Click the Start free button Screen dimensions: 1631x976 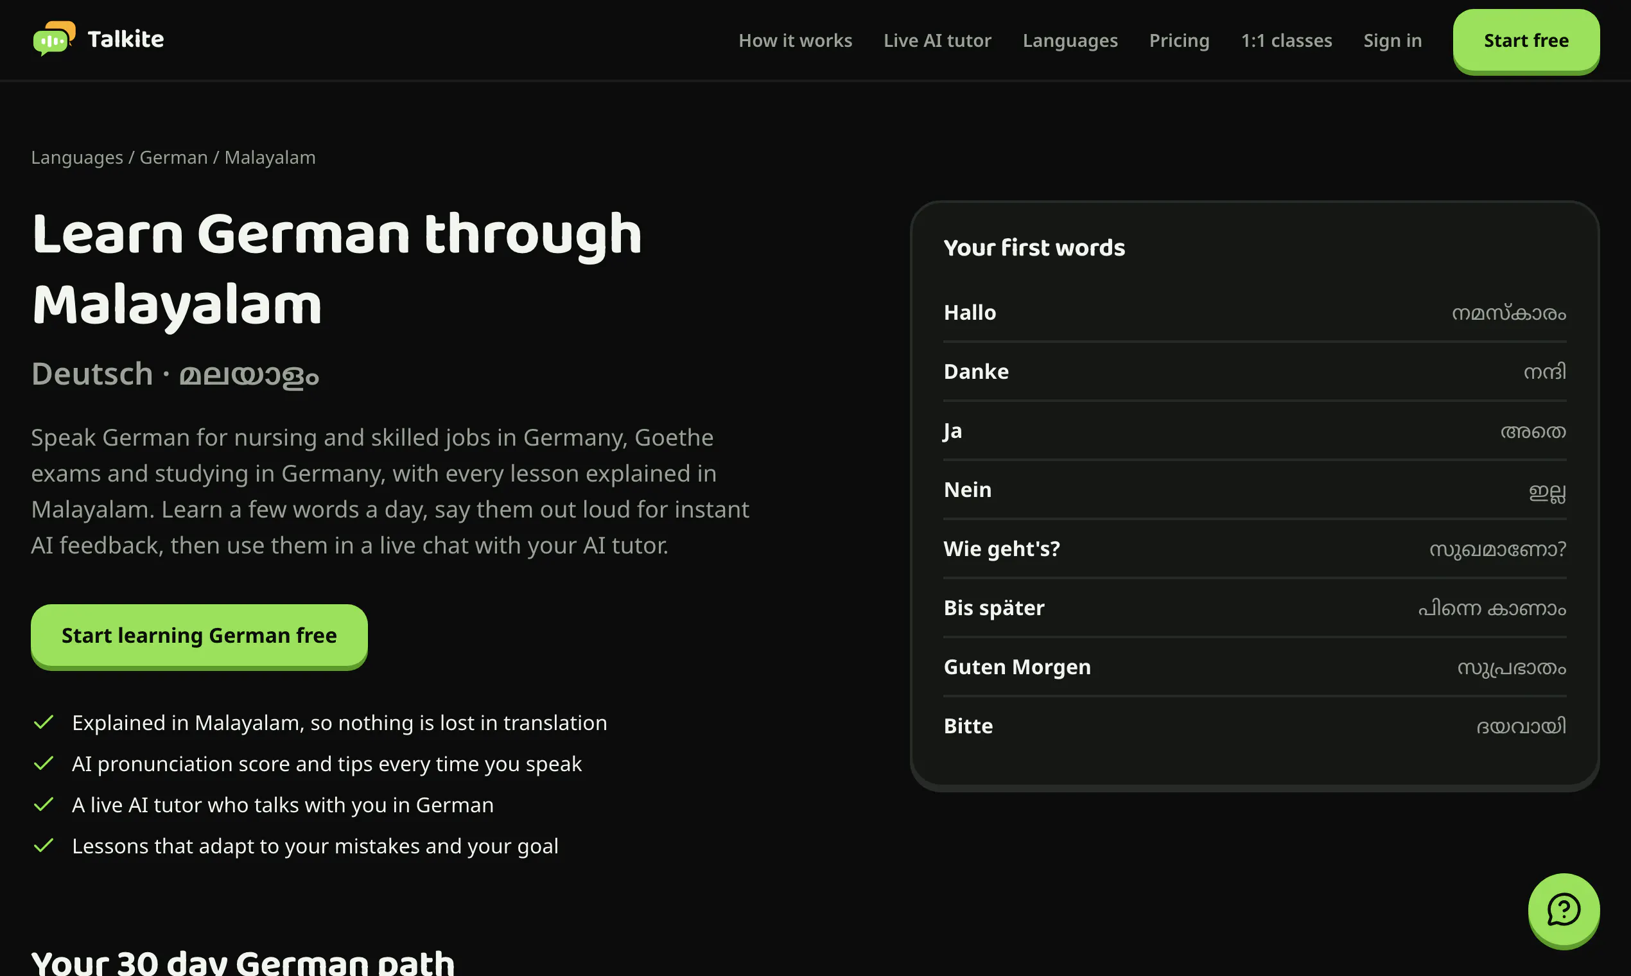pyautogui.click(x=1526, y=40)
